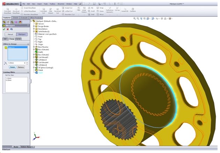
Task: Toggle the FilletXpert mode button
Action: pos(22,35)
